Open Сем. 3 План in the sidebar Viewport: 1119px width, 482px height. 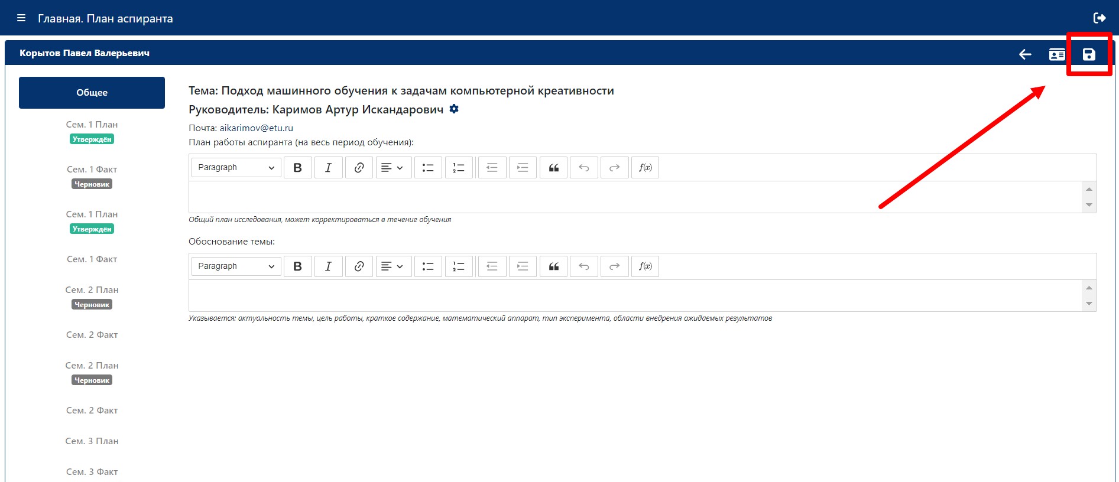coord(92,441)
